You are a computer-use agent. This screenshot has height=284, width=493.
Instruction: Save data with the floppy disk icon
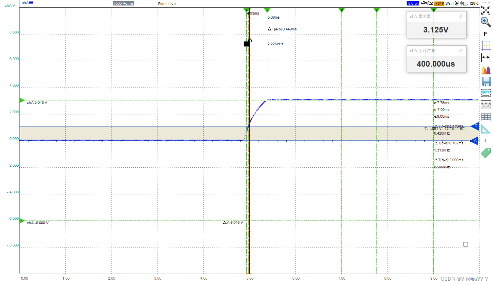(486, 81)
